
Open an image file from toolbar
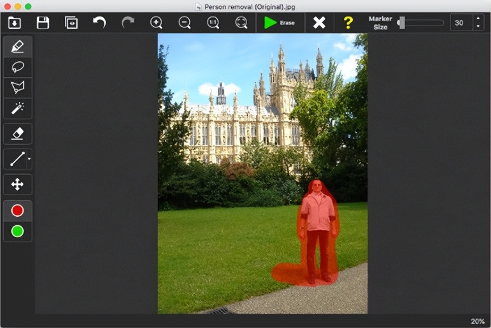(x=14, y=23)
